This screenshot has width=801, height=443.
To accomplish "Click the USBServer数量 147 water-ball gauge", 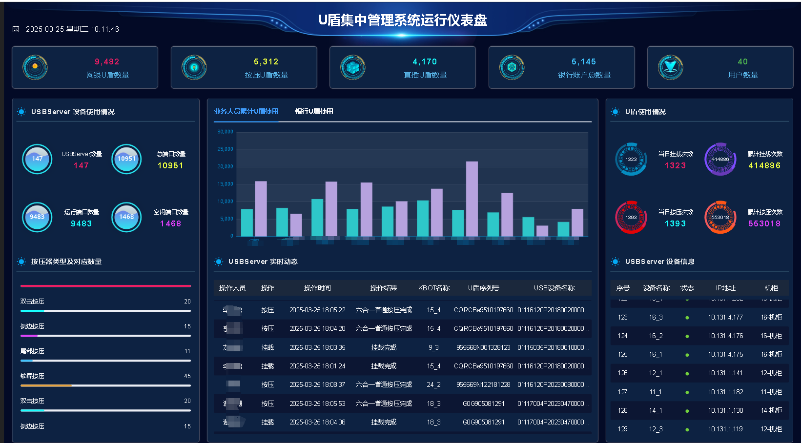I will click(37, 159).
